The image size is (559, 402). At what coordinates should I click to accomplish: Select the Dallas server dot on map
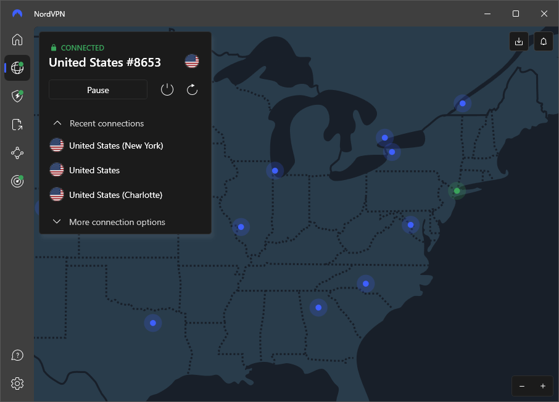(x=153, y=323)
